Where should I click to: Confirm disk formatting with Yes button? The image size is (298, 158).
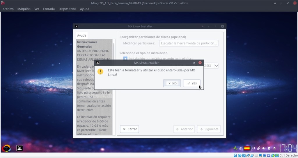192,83
